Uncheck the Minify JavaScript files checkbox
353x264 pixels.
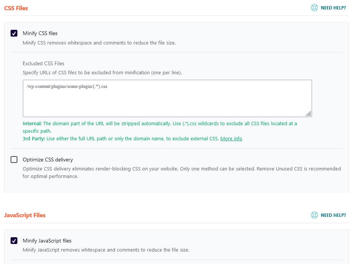[14, 241]
